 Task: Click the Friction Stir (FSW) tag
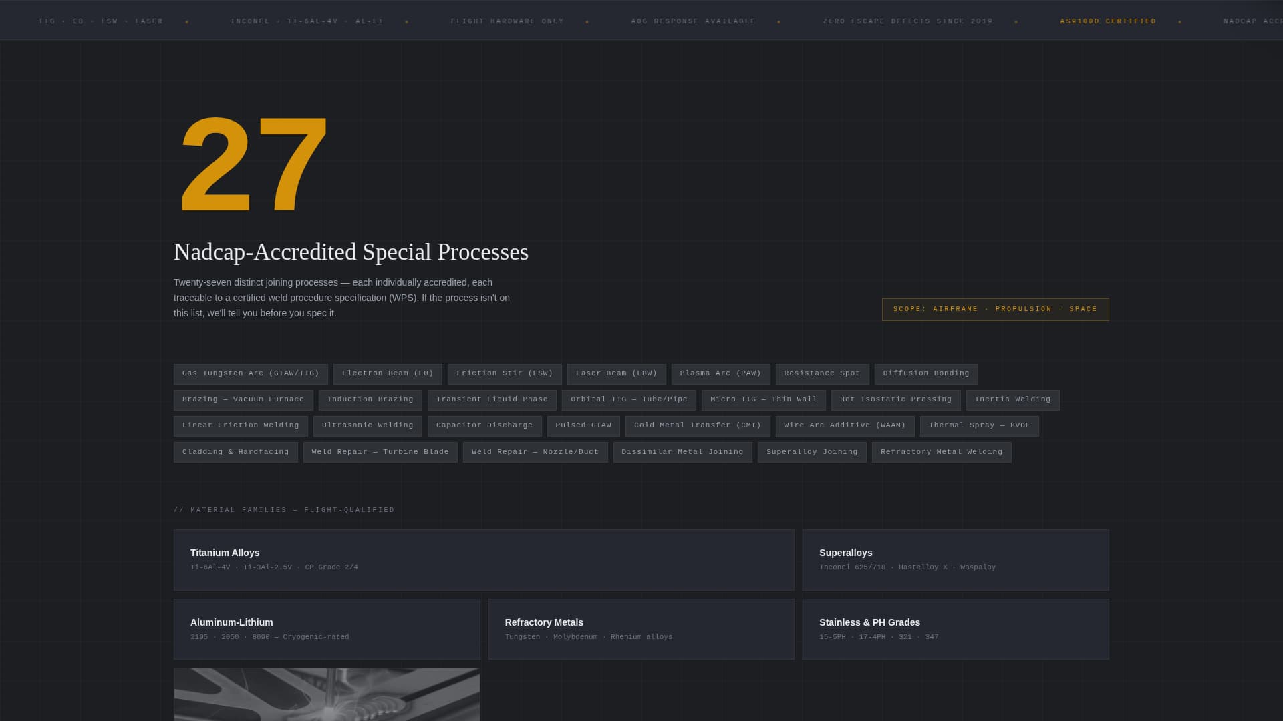click(x=504, y=373)
